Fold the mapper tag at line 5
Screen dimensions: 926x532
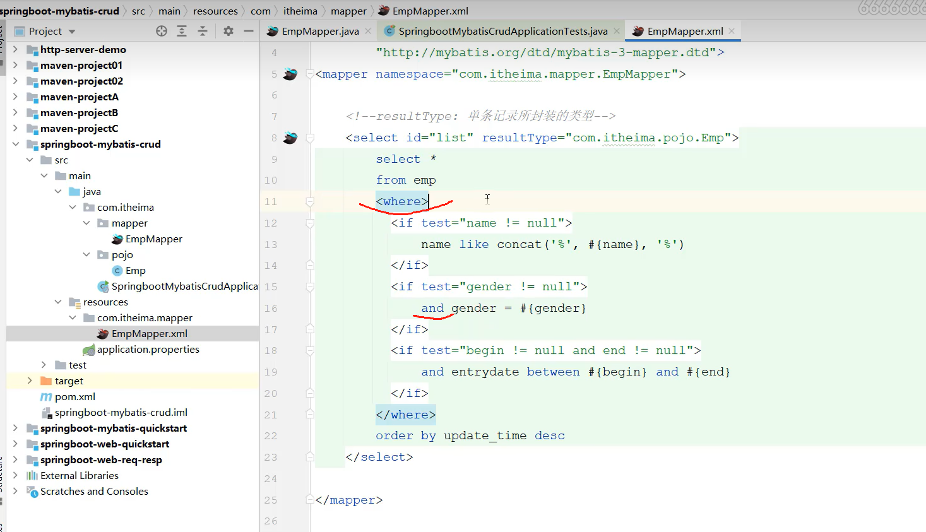pyautogui.click(x=310, y=74)
